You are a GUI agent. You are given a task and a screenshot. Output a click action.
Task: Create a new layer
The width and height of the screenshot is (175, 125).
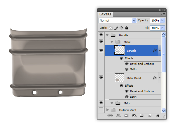tap(150, 115)
